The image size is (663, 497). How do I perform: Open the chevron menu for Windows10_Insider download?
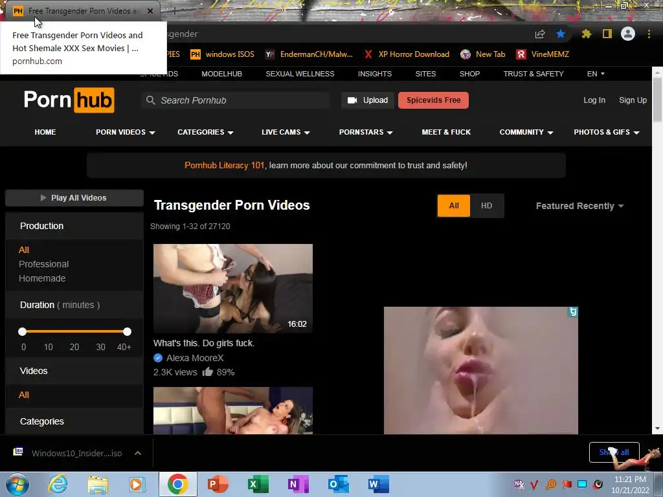(138, 453)
